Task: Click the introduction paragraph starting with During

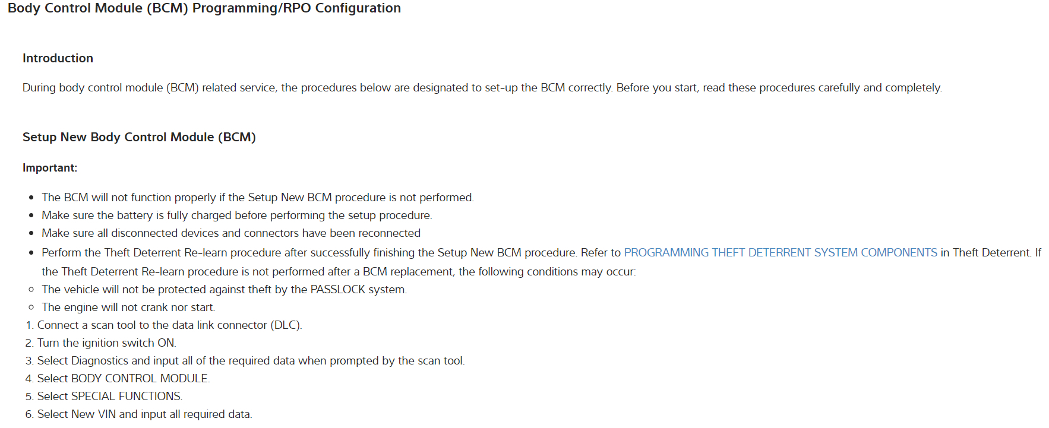Action: click(x=482, y=88)
